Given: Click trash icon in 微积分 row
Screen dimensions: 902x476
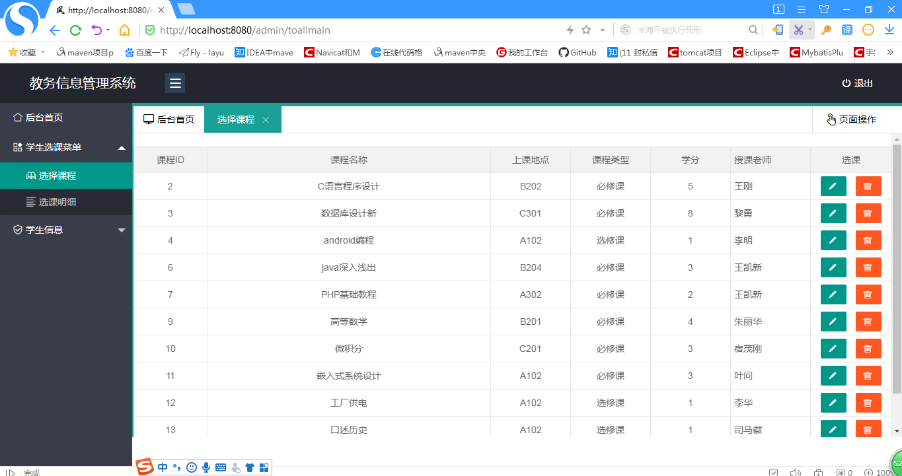Looking at the screenshot, I should (868, 349).
